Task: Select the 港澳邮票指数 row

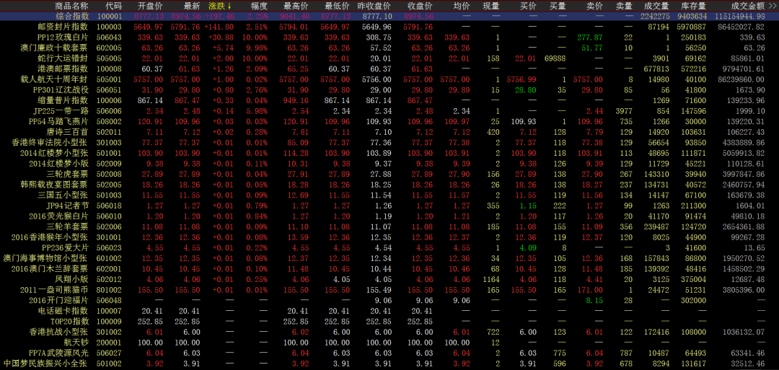Action: pyautogui.click(x=389, y=69)
